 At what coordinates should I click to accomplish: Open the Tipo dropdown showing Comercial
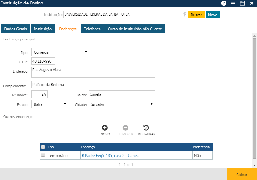coord(60,52)
